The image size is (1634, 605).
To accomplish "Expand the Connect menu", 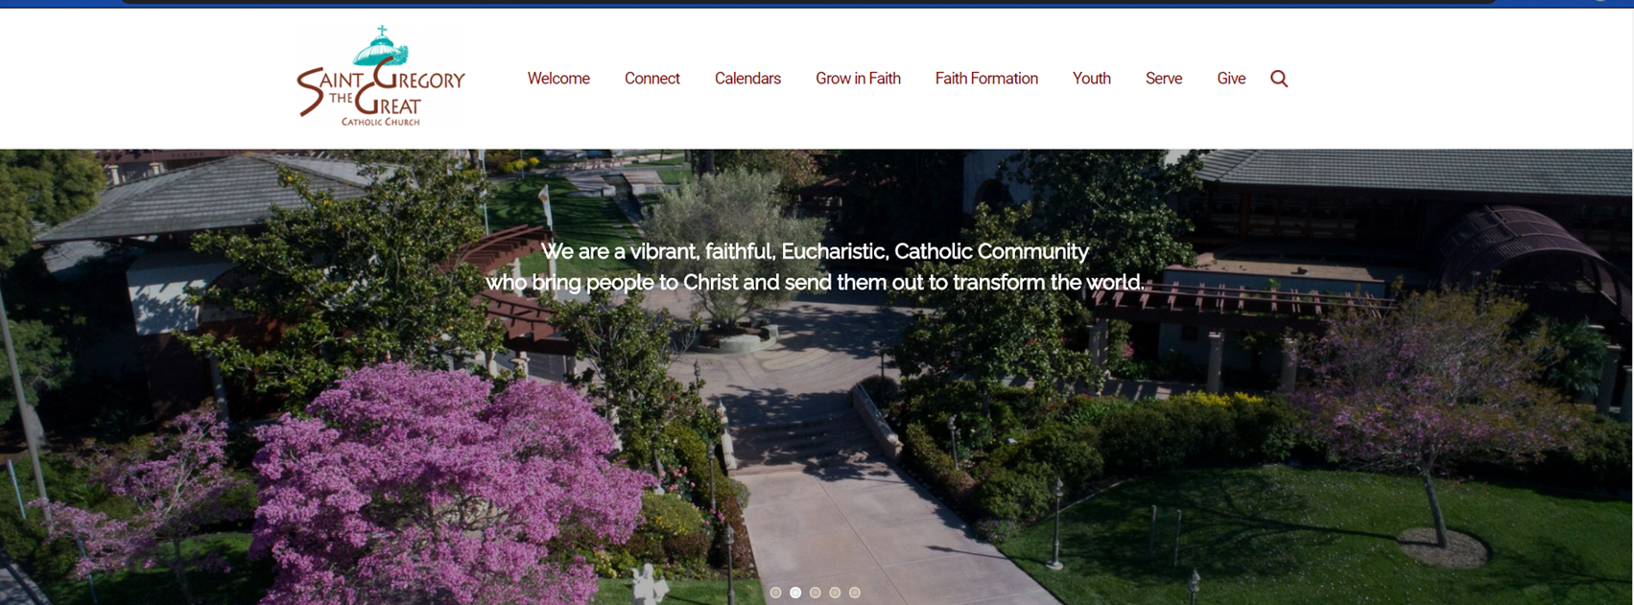I will point(652,79).
